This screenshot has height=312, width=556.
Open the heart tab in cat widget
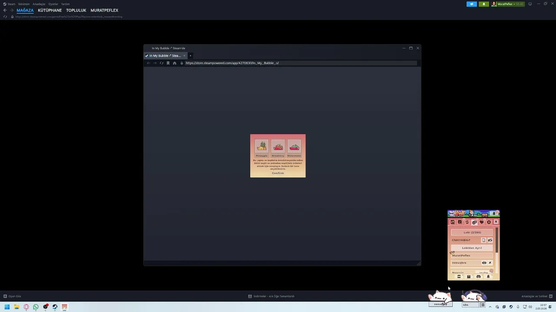[x=481, y=222]
